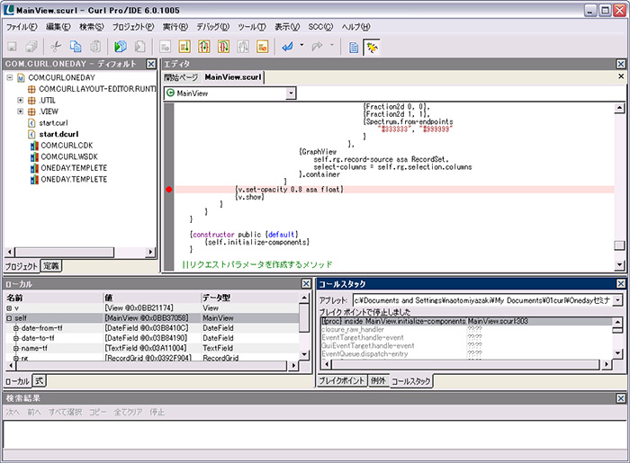Collapse the COM.CURL.ONEDAY project tree node
The width and height of the screenshot is (630, 463).
[9, 77]
